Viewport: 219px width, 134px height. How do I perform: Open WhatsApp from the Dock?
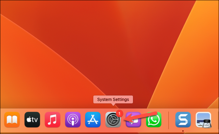(154, 120)
